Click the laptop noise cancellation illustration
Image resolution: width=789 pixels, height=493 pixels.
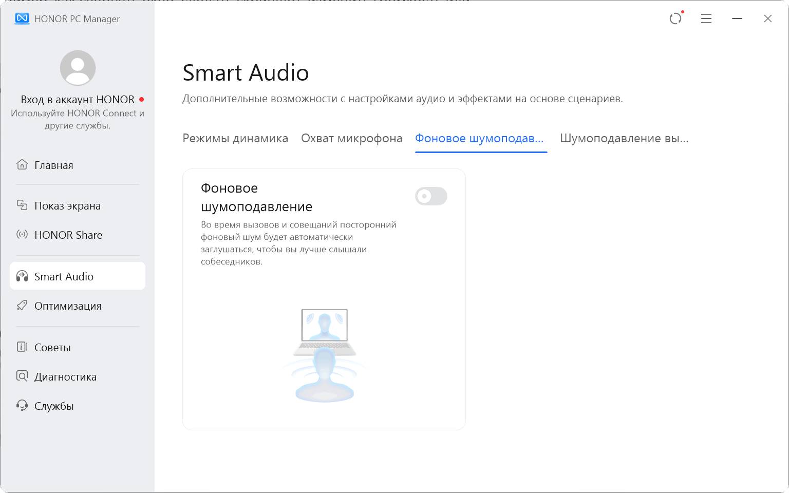(x=325, y=355)
